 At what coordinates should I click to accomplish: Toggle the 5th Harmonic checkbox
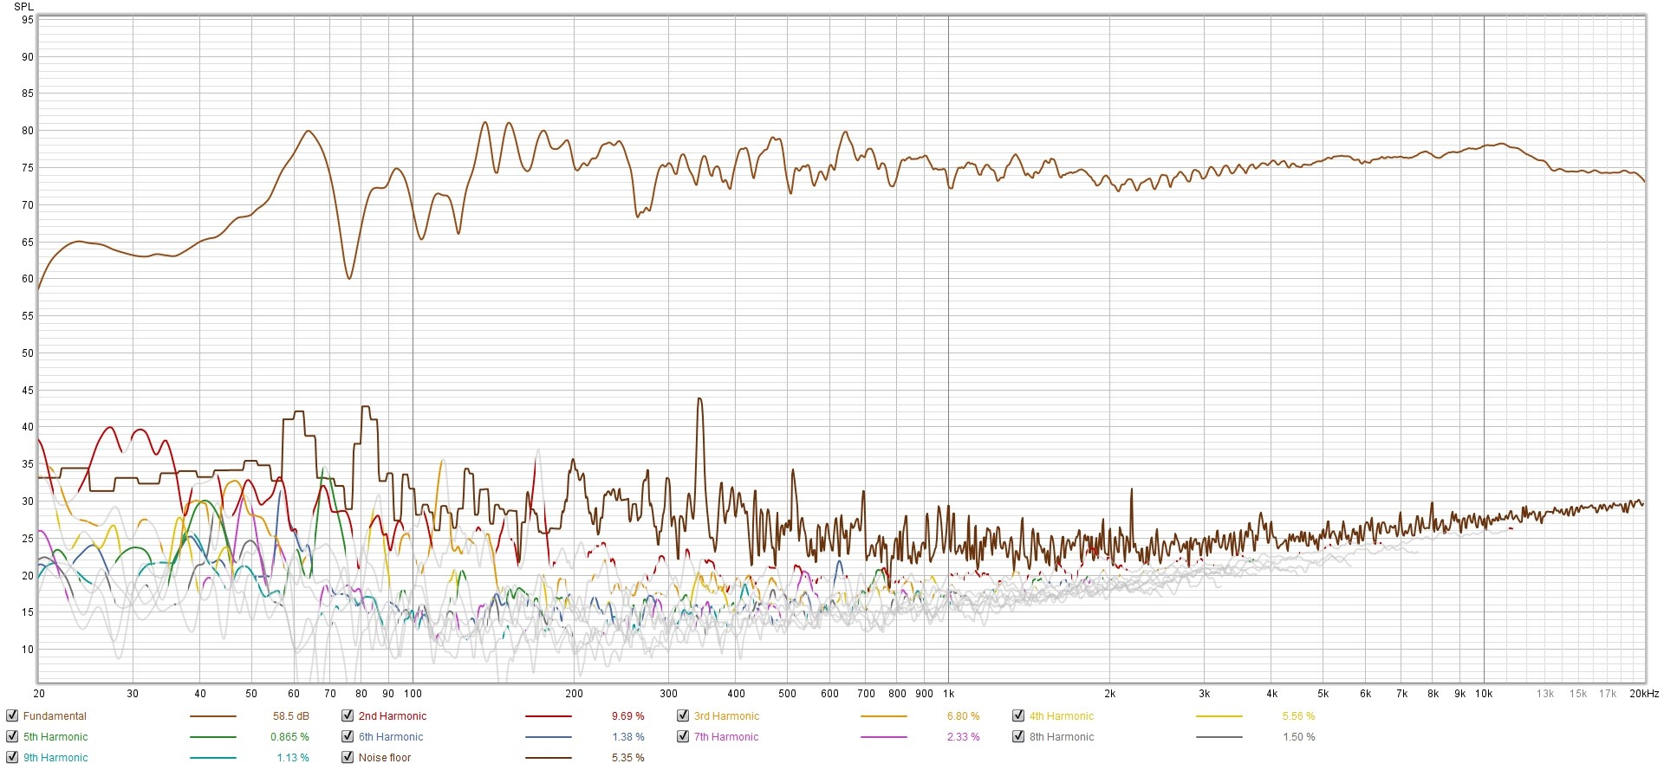tap(12, 736)
